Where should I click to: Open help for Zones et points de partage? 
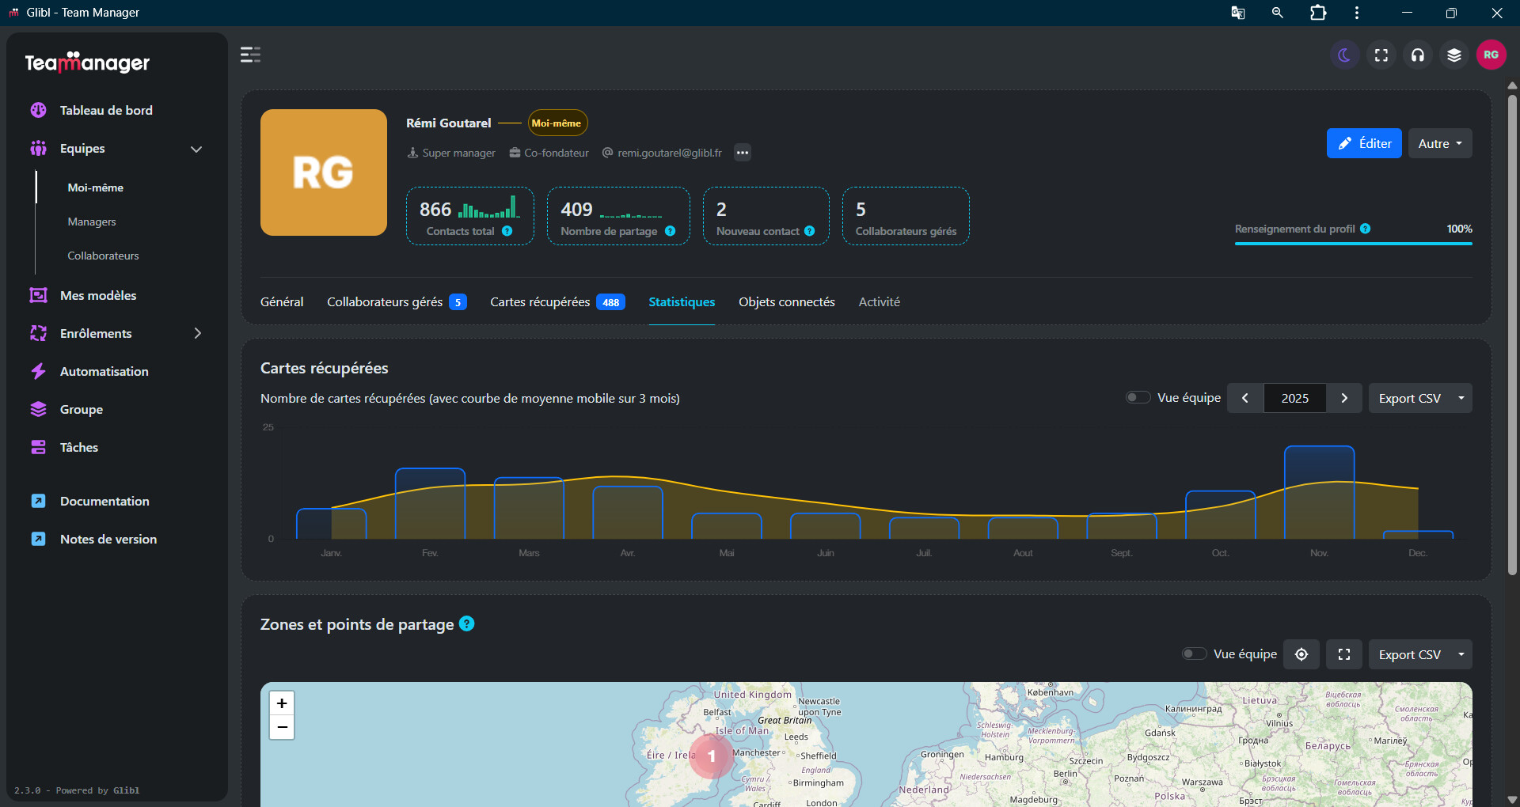coord(467,623)
